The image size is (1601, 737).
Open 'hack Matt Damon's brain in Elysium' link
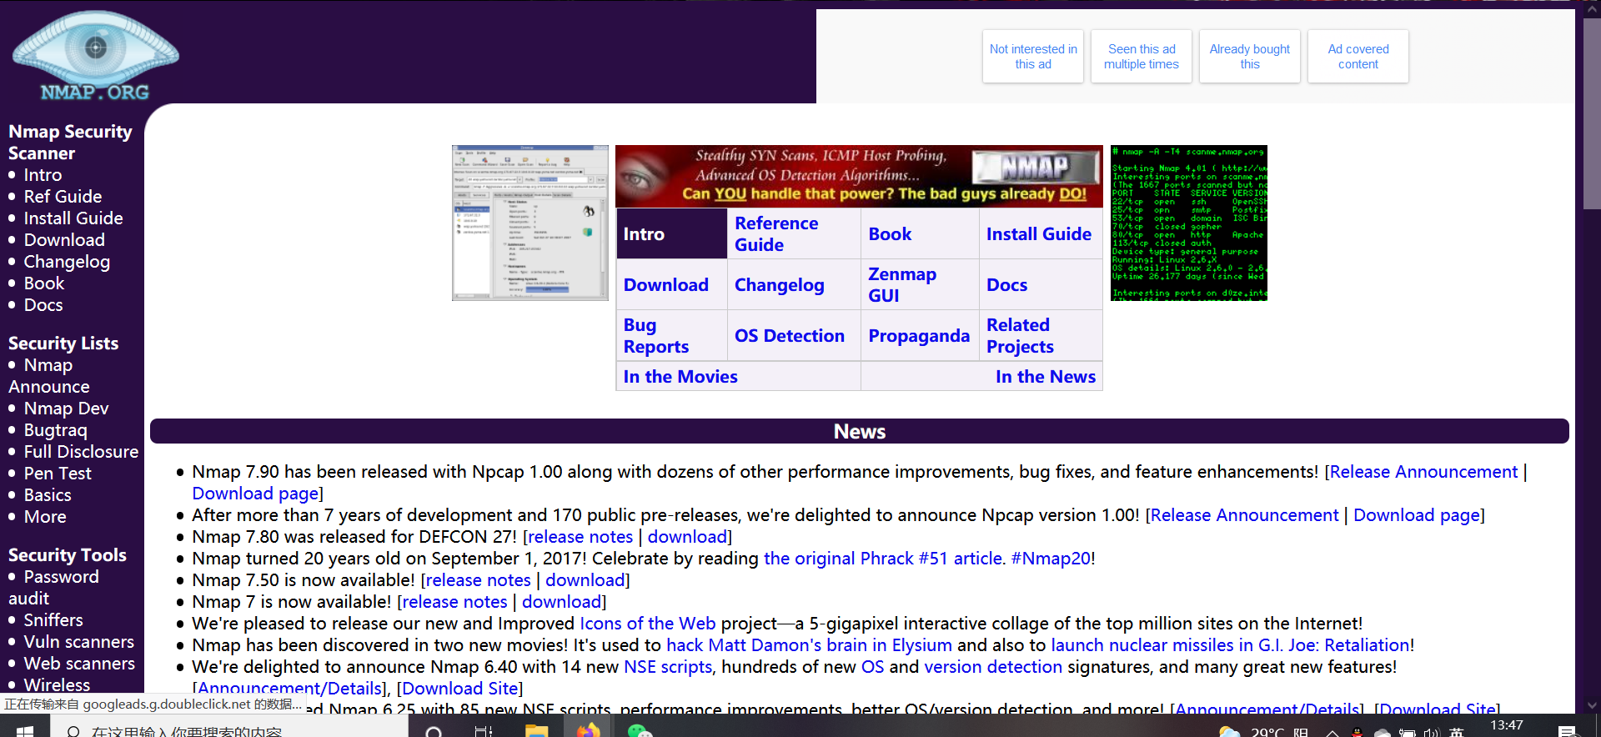point(809,645)
